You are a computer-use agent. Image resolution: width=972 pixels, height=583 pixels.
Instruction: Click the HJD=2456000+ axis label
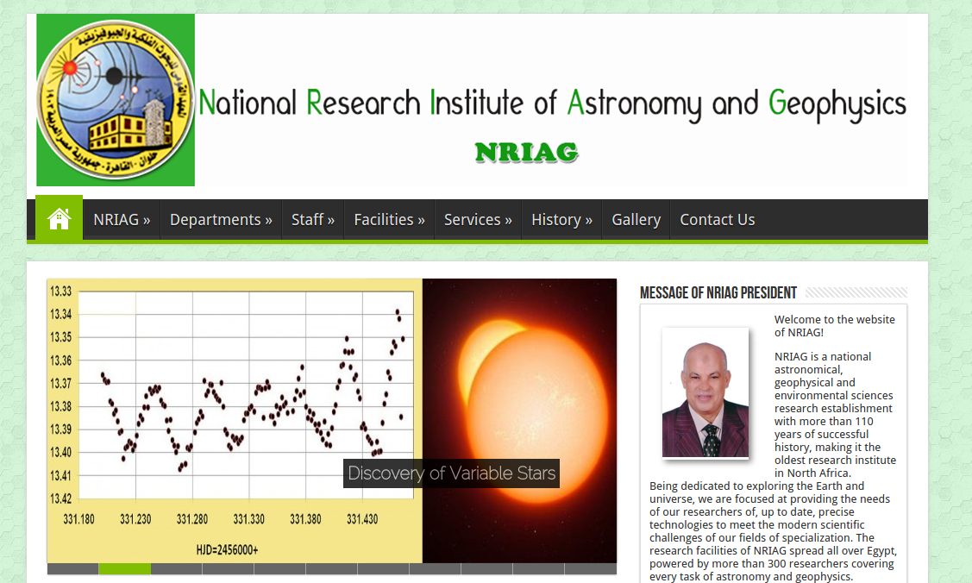click(227, 550)
